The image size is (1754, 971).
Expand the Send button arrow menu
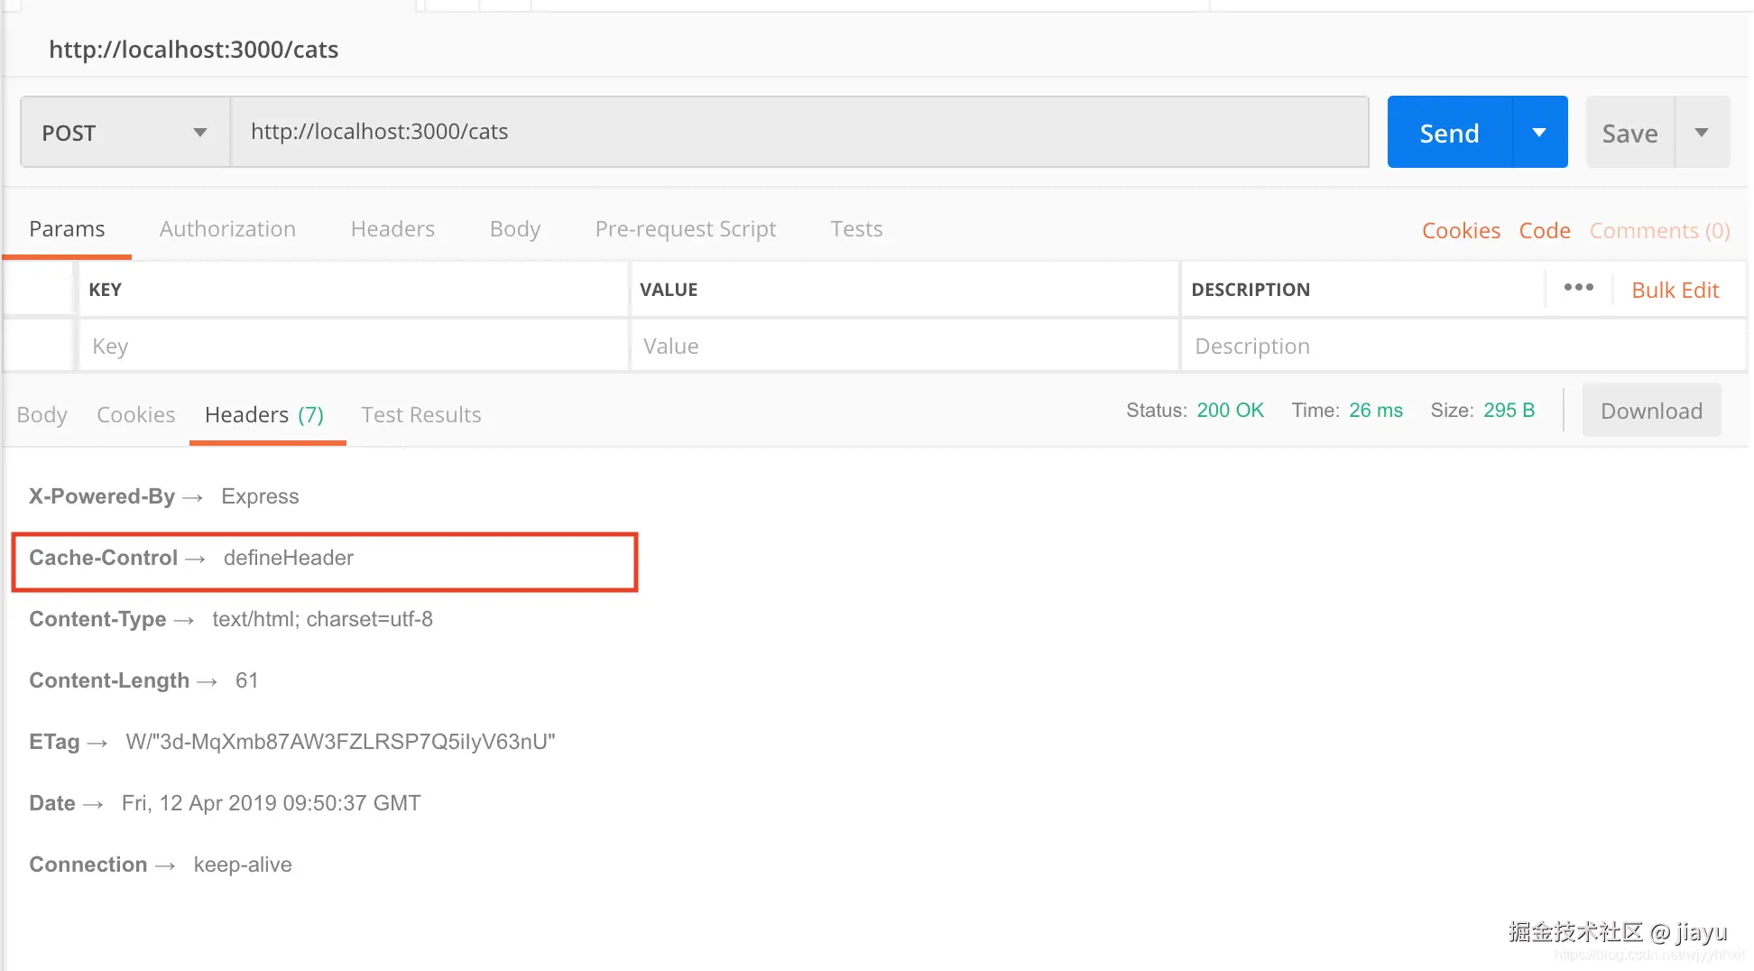pos(1540,133)
